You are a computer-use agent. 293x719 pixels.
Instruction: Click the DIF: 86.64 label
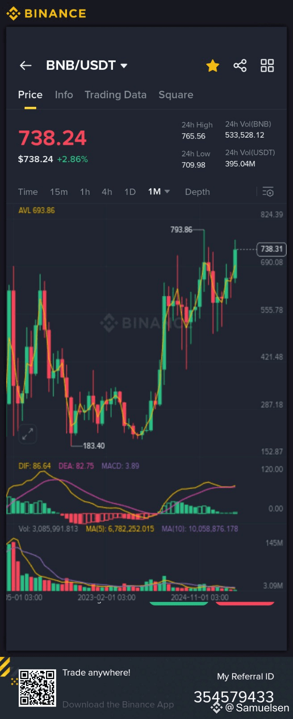tap(34, 466)
